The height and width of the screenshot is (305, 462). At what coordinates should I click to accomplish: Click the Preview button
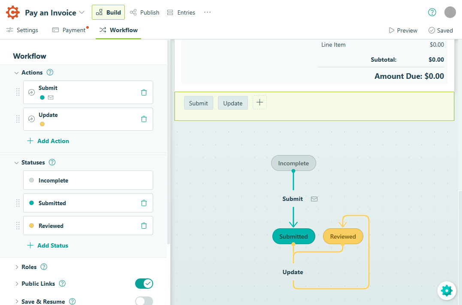(403, 30)
